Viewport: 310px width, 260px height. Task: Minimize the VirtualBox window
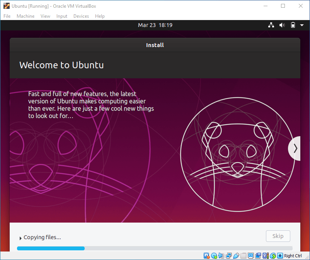pos(266,6)
